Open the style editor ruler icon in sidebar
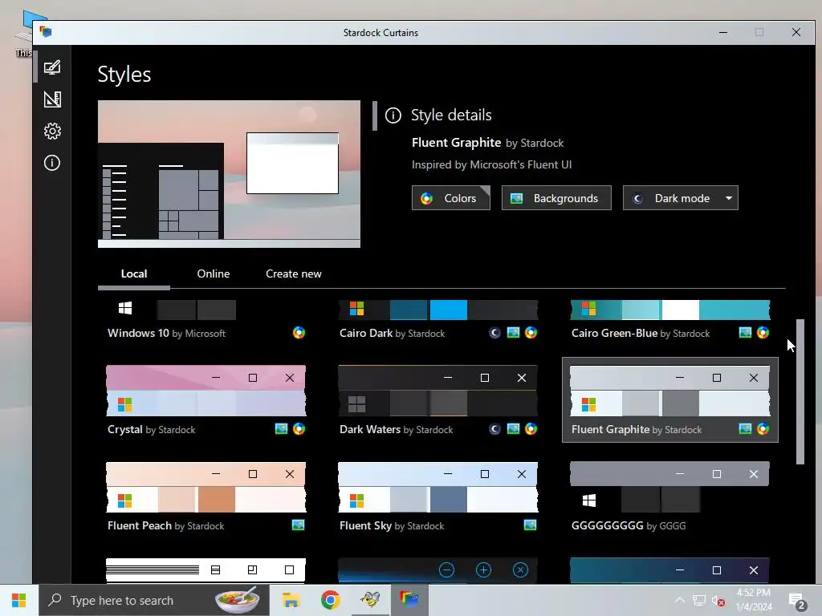This screenshot has height=616, width=822. [x=52, y=99]
